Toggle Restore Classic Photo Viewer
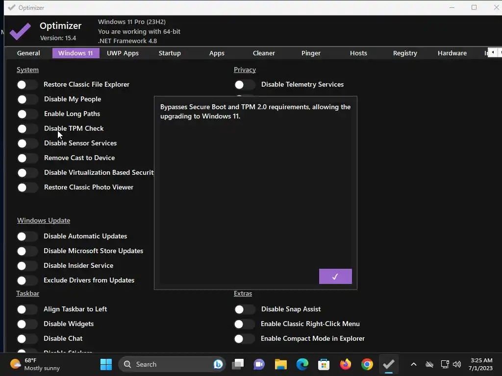Screen dimensions: 502x376 [27, 188]
